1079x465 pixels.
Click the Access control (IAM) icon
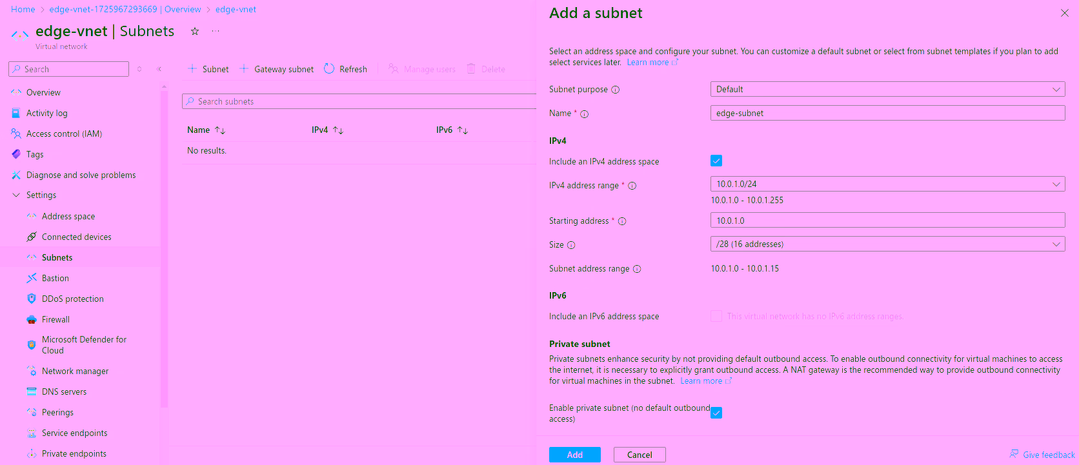point(16,134)
